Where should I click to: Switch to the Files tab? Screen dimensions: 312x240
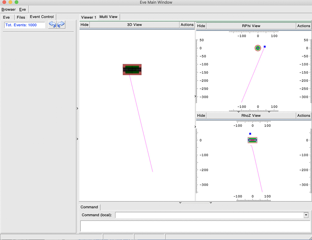click(x=21, y=17)
